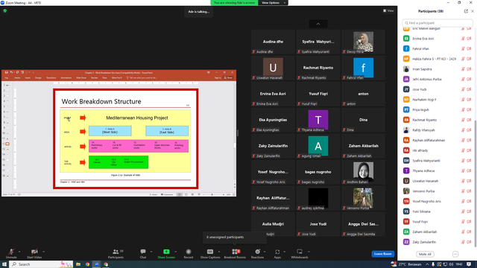Toggle Normal view in PowerPoint status bar
This screenshot has width=477, height=268.
(x=180, y=194)
